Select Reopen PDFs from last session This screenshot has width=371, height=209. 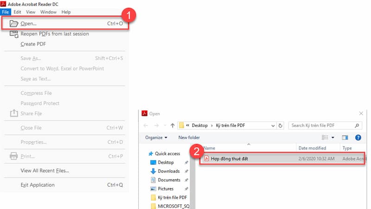[55, 34]
